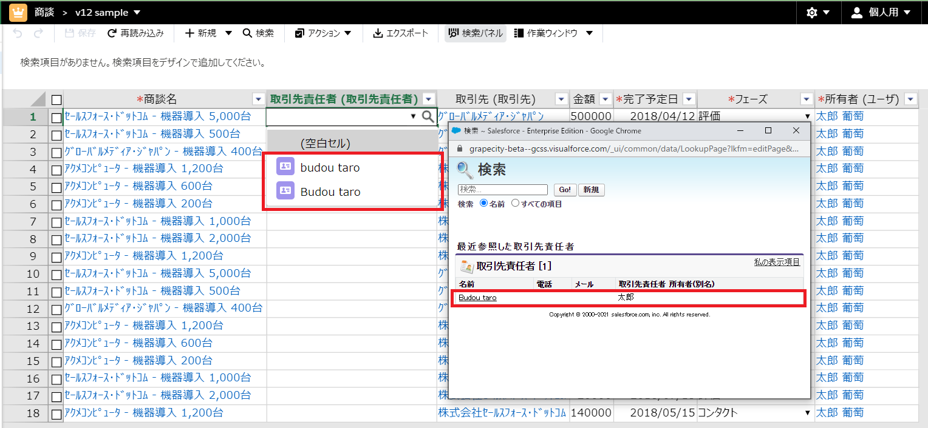Screen dimensions: 928x428
Task: Open the 私の表示項目 link
Action: [777, 262]
